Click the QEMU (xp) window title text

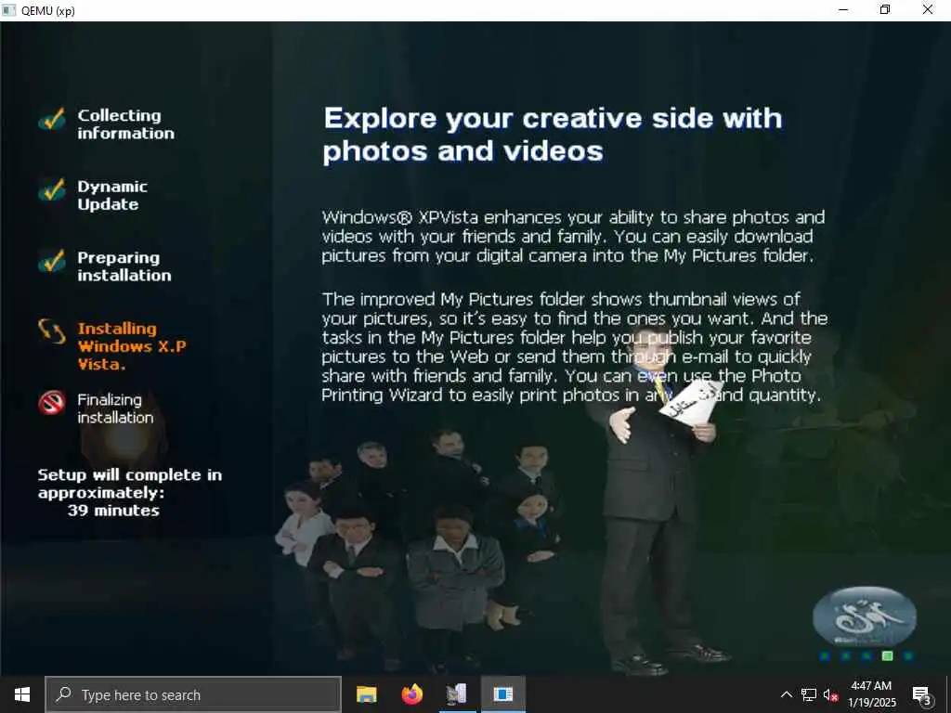(x=48, y=11)
